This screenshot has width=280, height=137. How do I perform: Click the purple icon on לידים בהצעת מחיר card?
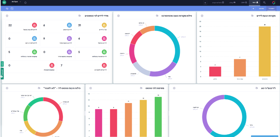tap(69, 39)
